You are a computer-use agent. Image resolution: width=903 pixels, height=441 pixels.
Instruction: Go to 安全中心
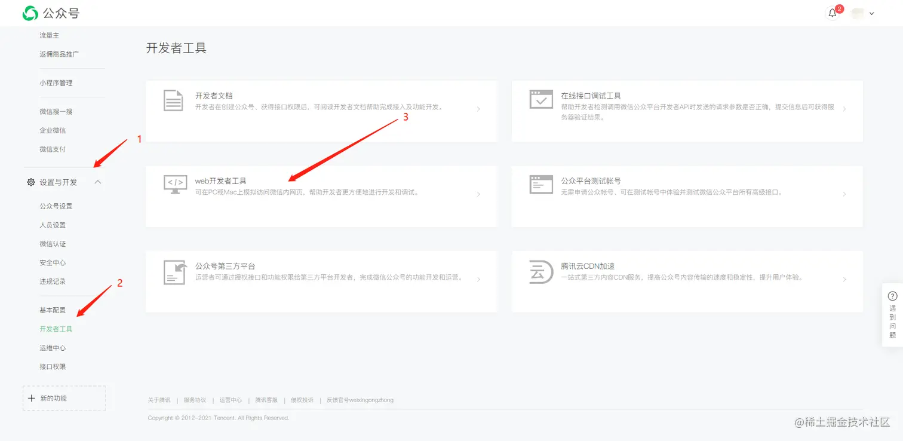[53, 263]
